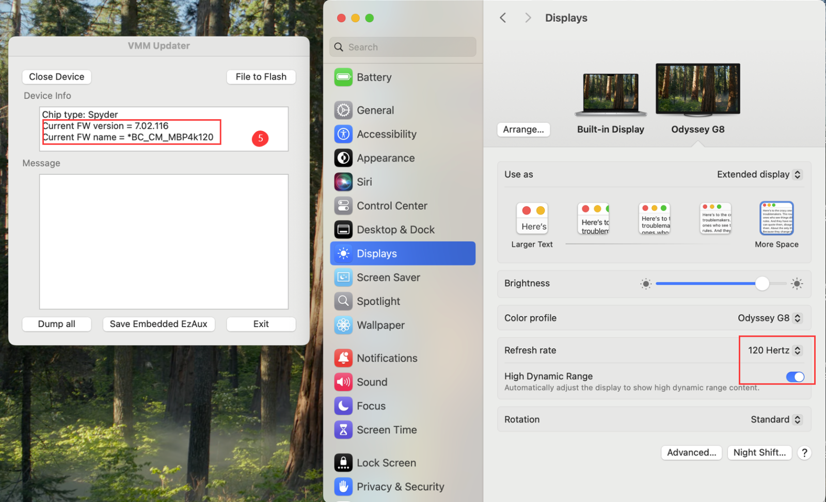Click the Siri icon in sidebar

(x=343, y=182)
